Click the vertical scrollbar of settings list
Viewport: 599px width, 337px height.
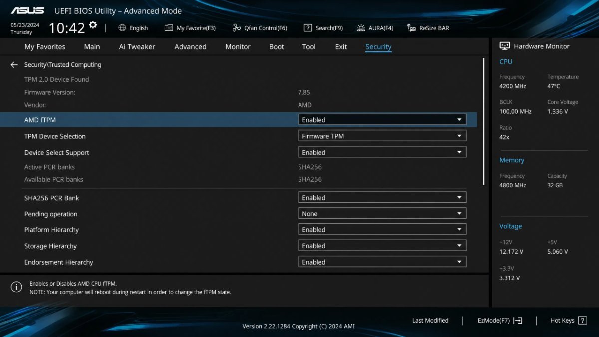pyautogui.click(x=483, y=121)
